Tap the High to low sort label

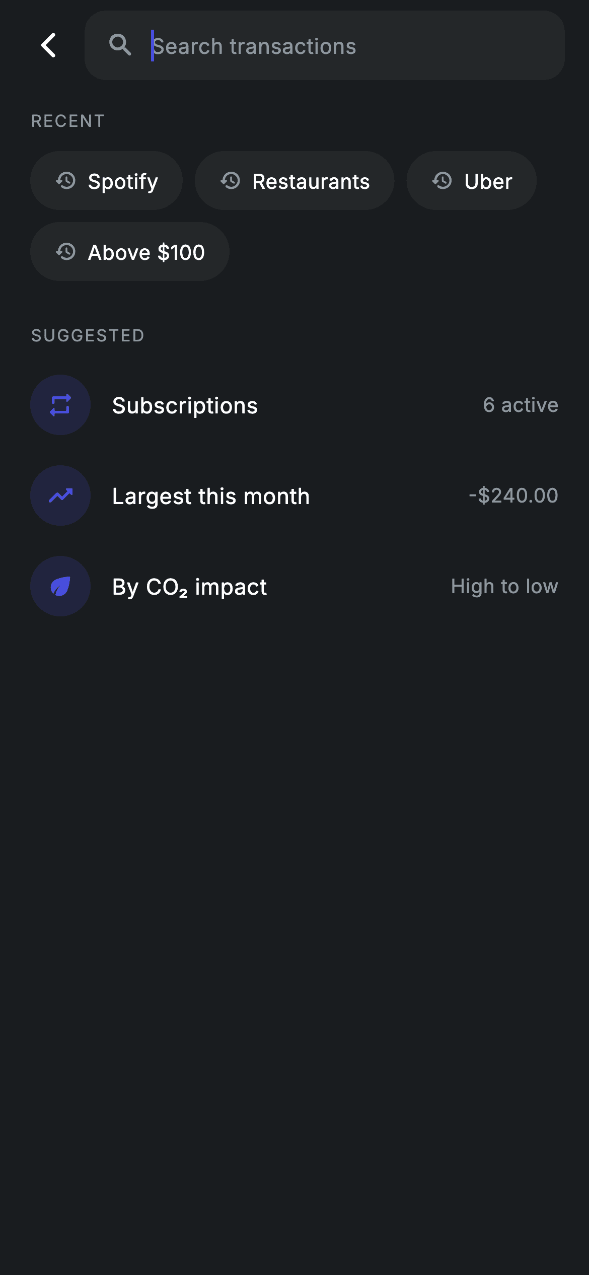click(x=504, y=587)
